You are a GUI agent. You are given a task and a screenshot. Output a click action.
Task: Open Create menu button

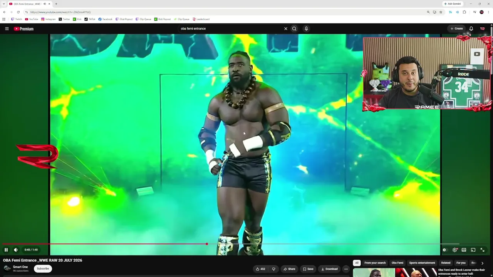(457, 28)
